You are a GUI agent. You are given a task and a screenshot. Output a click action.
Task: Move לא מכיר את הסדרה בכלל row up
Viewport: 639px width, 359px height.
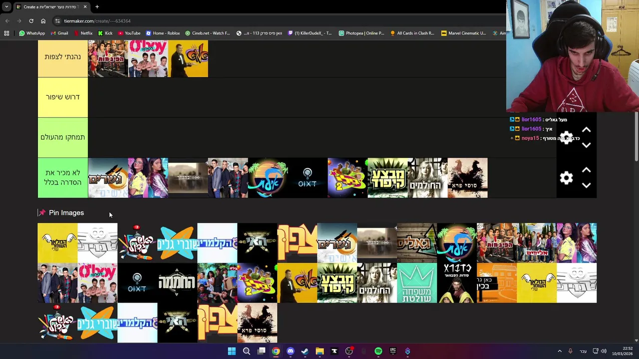point(587,170)
